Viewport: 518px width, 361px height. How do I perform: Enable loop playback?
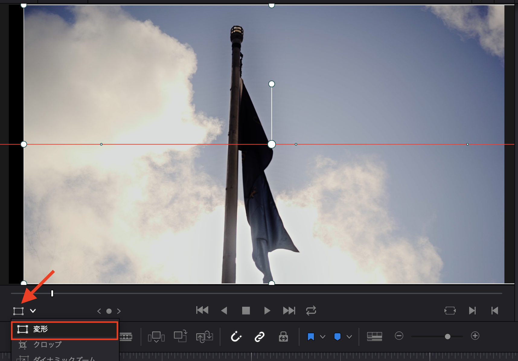coord(311,311)
